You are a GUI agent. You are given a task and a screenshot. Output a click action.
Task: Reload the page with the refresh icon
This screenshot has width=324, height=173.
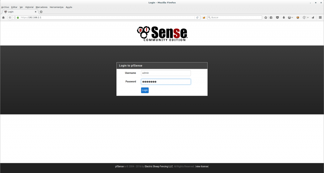[x=197, y=18]
